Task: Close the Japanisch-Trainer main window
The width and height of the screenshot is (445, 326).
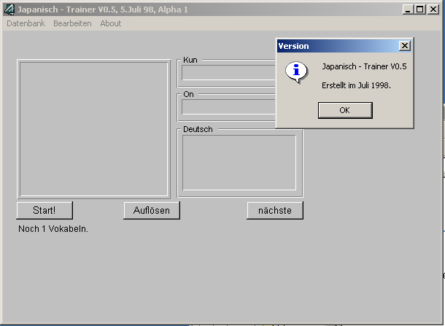Action: (433, 9)
